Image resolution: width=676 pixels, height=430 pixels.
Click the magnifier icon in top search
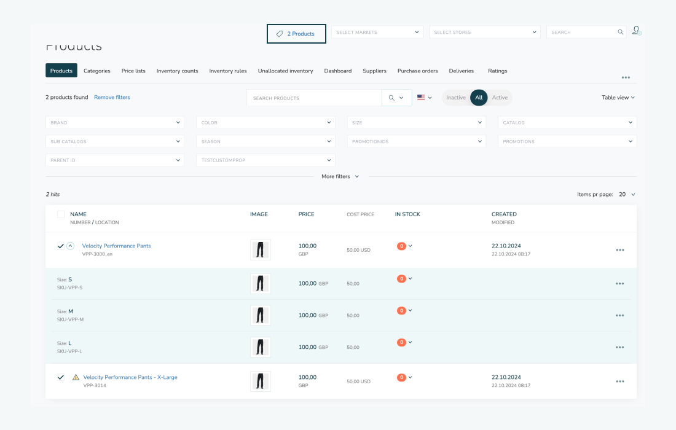[621, 33]
